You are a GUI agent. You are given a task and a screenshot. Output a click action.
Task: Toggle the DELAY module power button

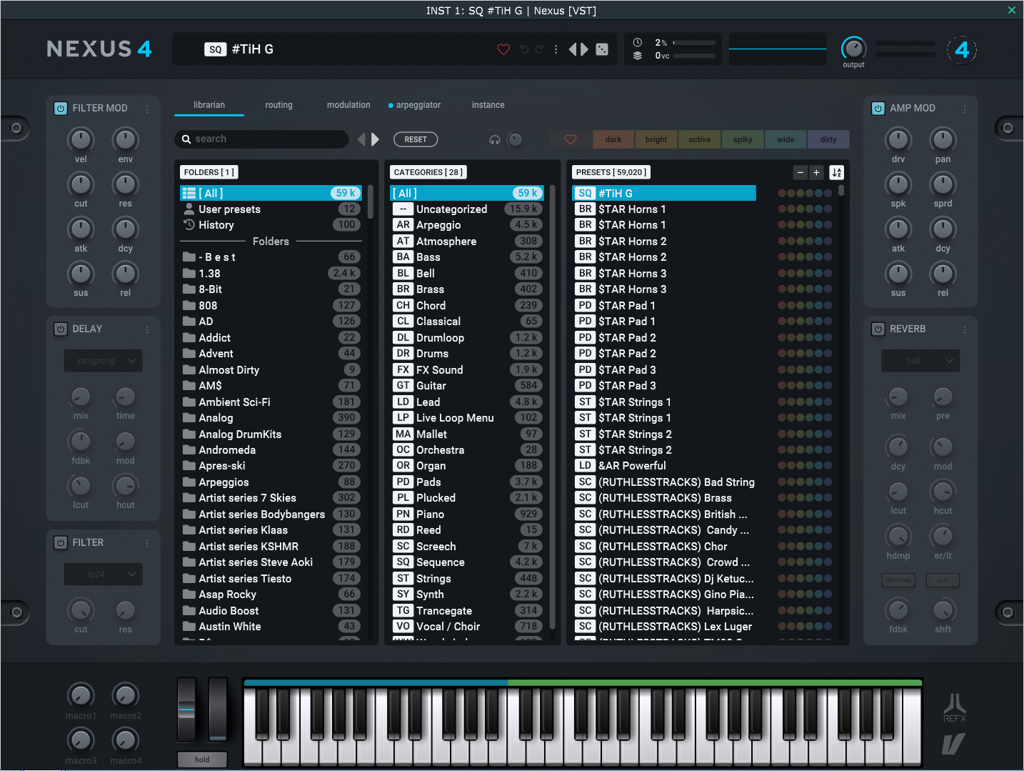coord(61,329)
